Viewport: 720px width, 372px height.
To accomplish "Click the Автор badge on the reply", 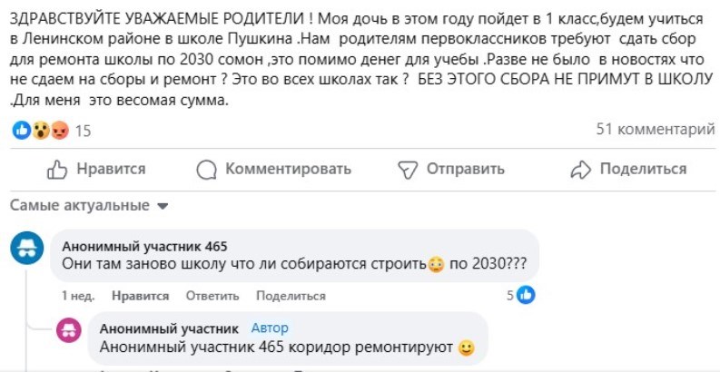I will click(269, 328).
